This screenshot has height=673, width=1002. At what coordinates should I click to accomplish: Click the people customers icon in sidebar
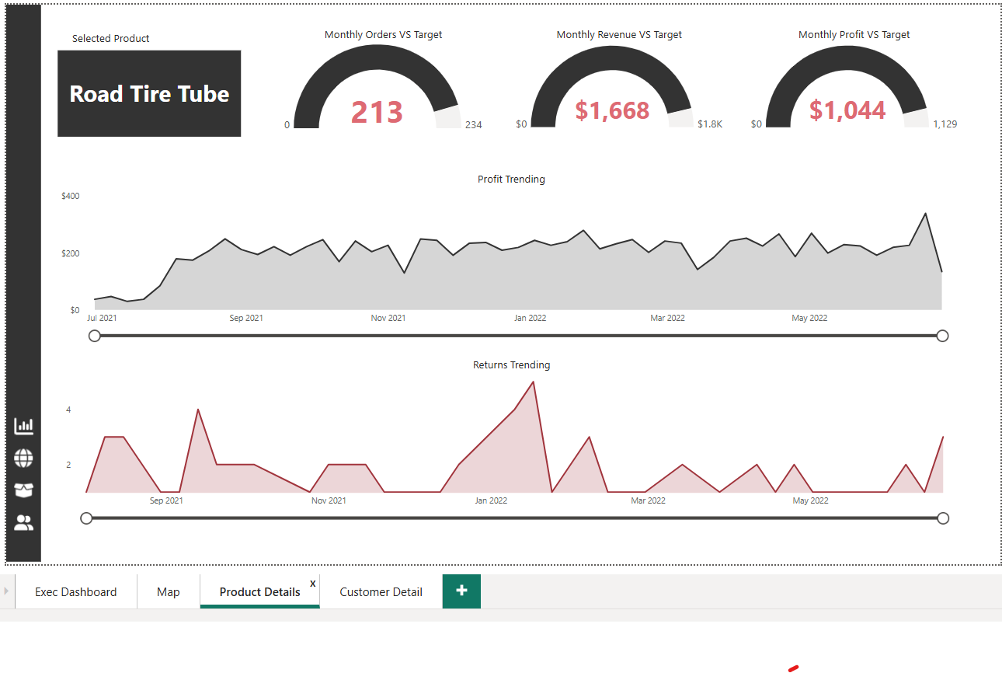pos(24,523)
